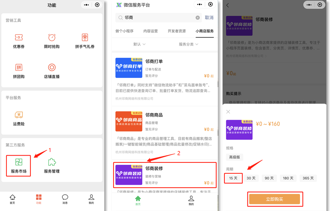Screen dimensions: 330x211
Task: Expand the 默认 sort dropdown
Action: [139, 44]
